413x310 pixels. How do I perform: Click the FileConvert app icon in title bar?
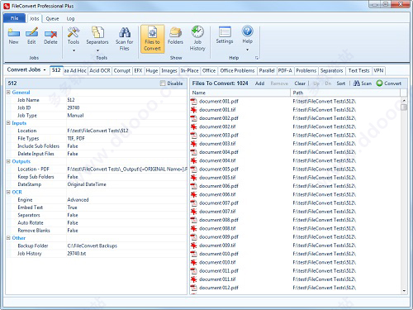click(x=7, y=6)
